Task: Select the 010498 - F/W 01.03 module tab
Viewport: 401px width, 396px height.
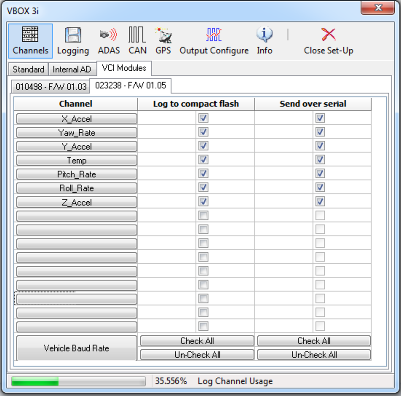Action: [51, 87]
